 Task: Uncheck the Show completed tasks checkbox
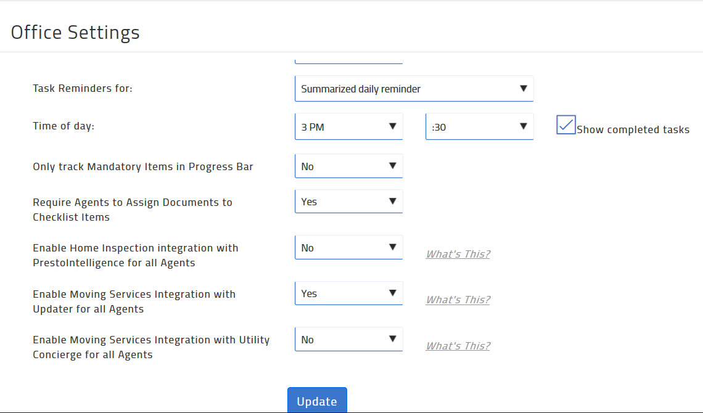coord(565,125)
